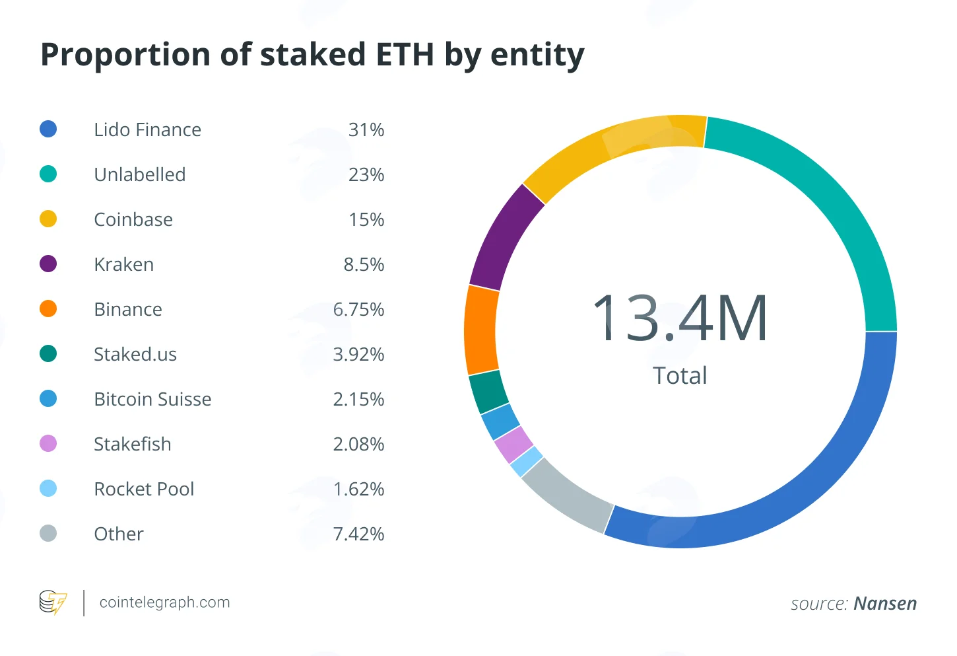Click the orange Binance donut segment
This screenshot has height=656, width=957.
(482, 330)
